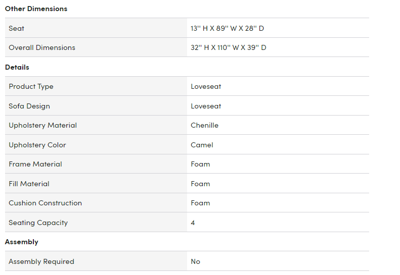Screen dimensions: 400x275
Task: Click the Assembly section heading
Action: coord(21,242)
